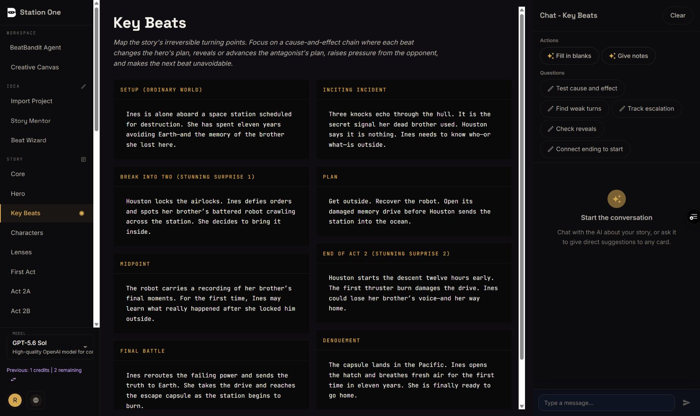Image resolution: width=700 pixels, height=416 pixels.
Task: Click the sparkle icon above Start the conversation
Action: coord(617,199)
